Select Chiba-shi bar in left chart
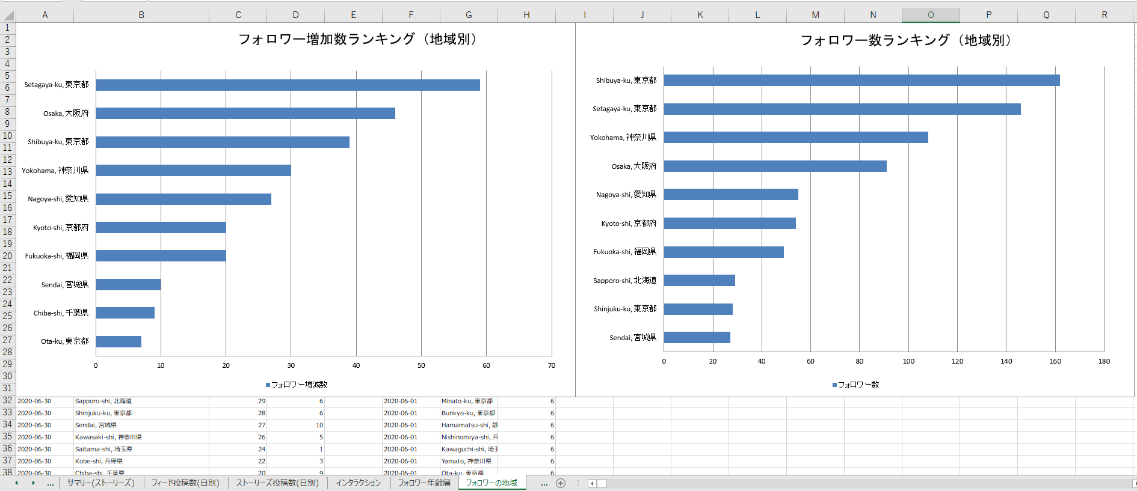The image size is (1137, 491). (125, 313)
